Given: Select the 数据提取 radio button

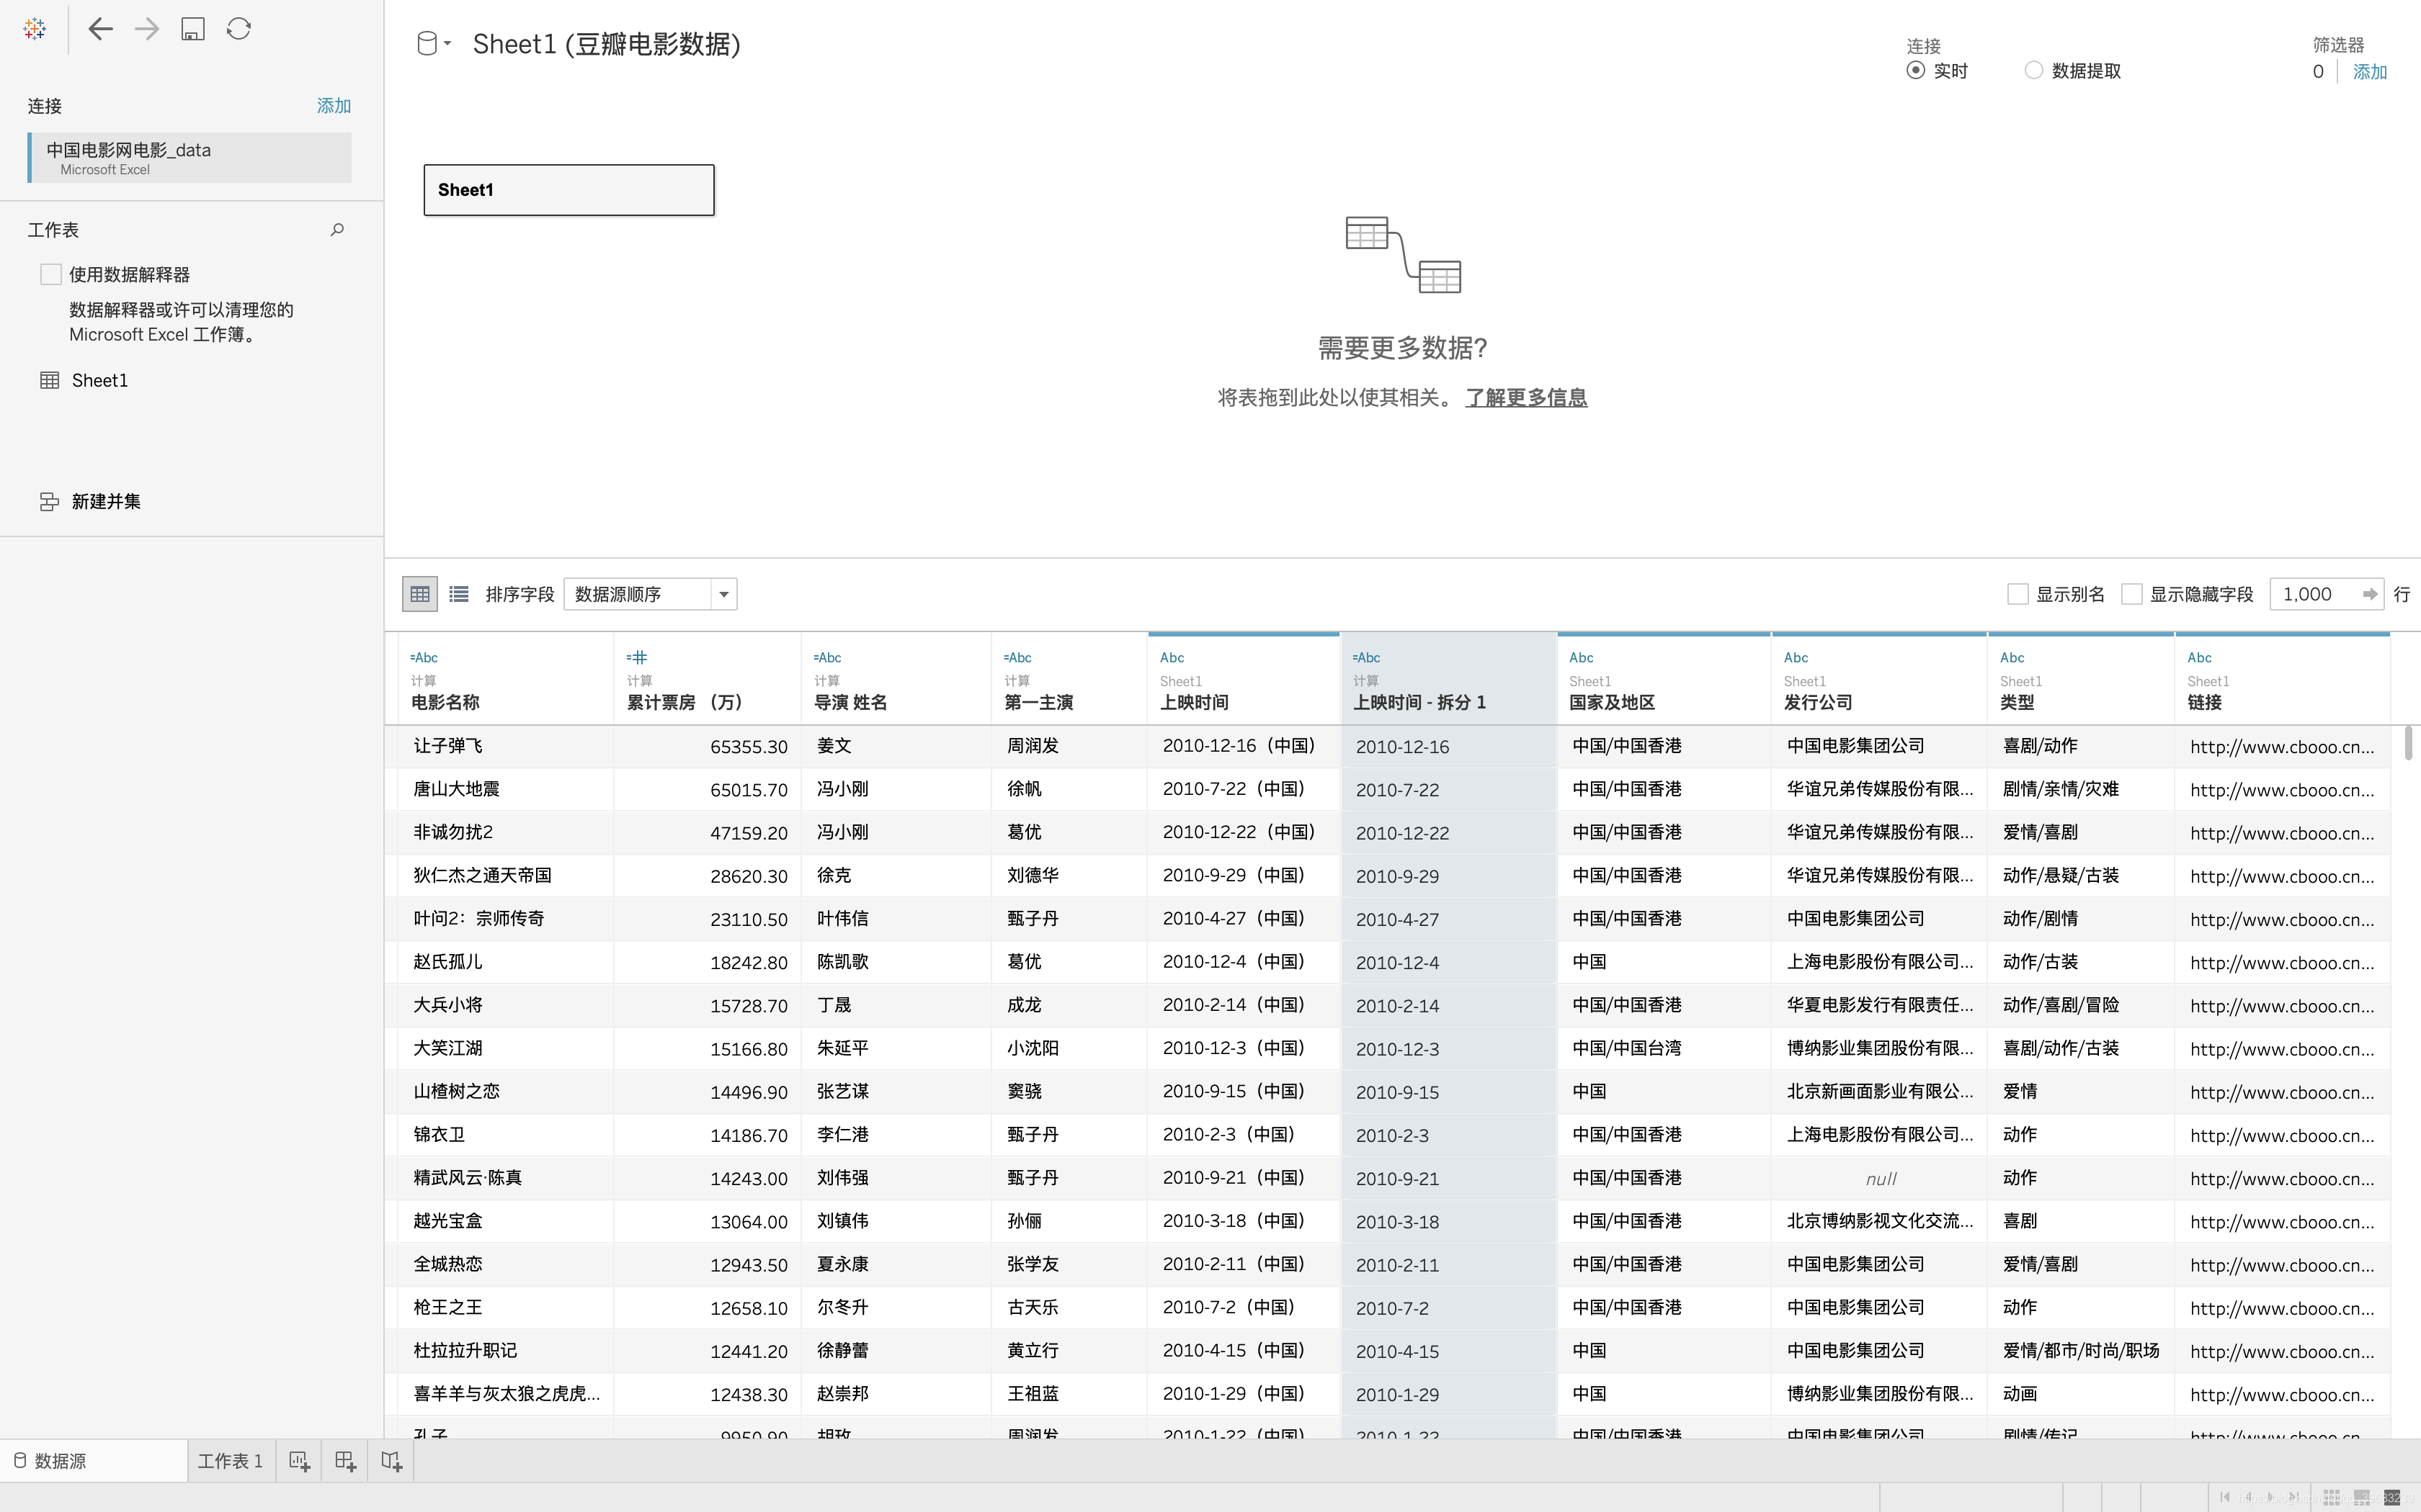Looking at the screenshot, I should [2034, 70].
